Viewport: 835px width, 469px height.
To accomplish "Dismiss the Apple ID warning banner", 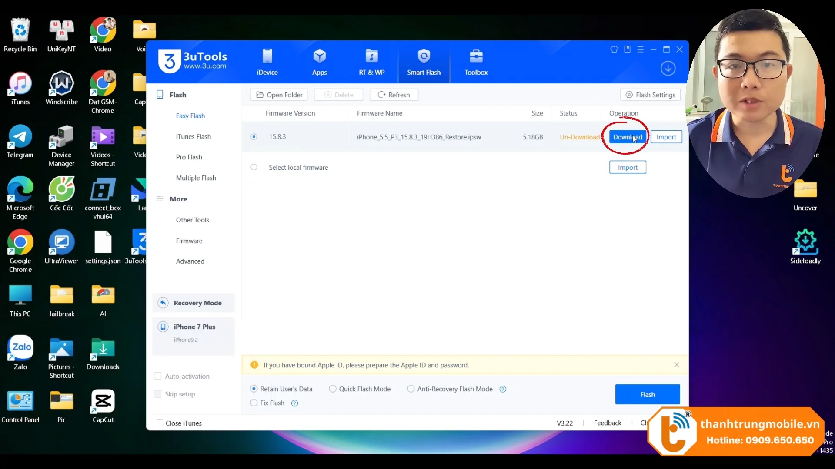I will [677, 365].
